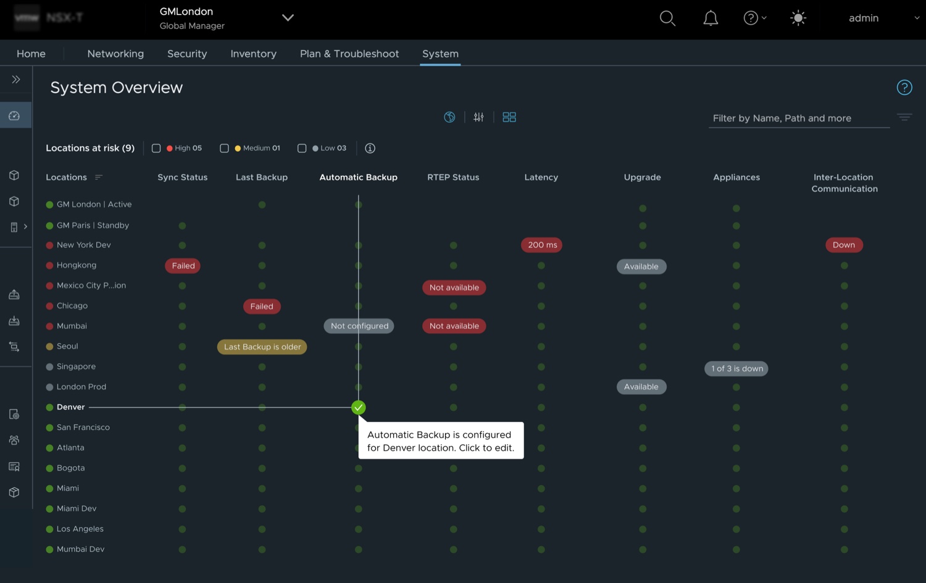Click the green checkmark for Denver Automatic Backup
The image size is (926, 583).
click(359, 407)
